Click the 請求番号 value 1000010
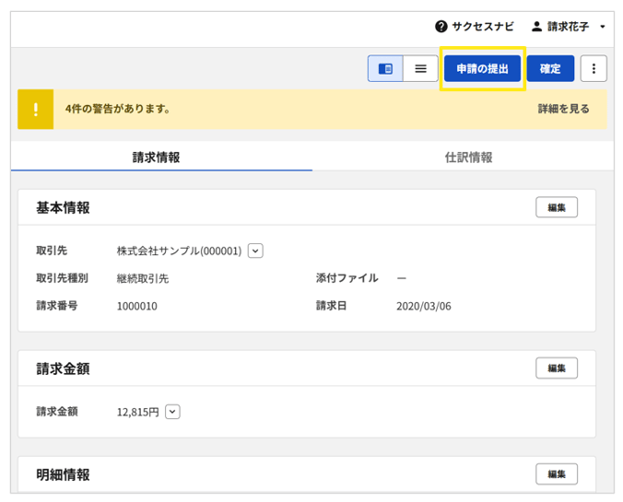This screenshot has width=623, height=502. [x=137, y=306]
